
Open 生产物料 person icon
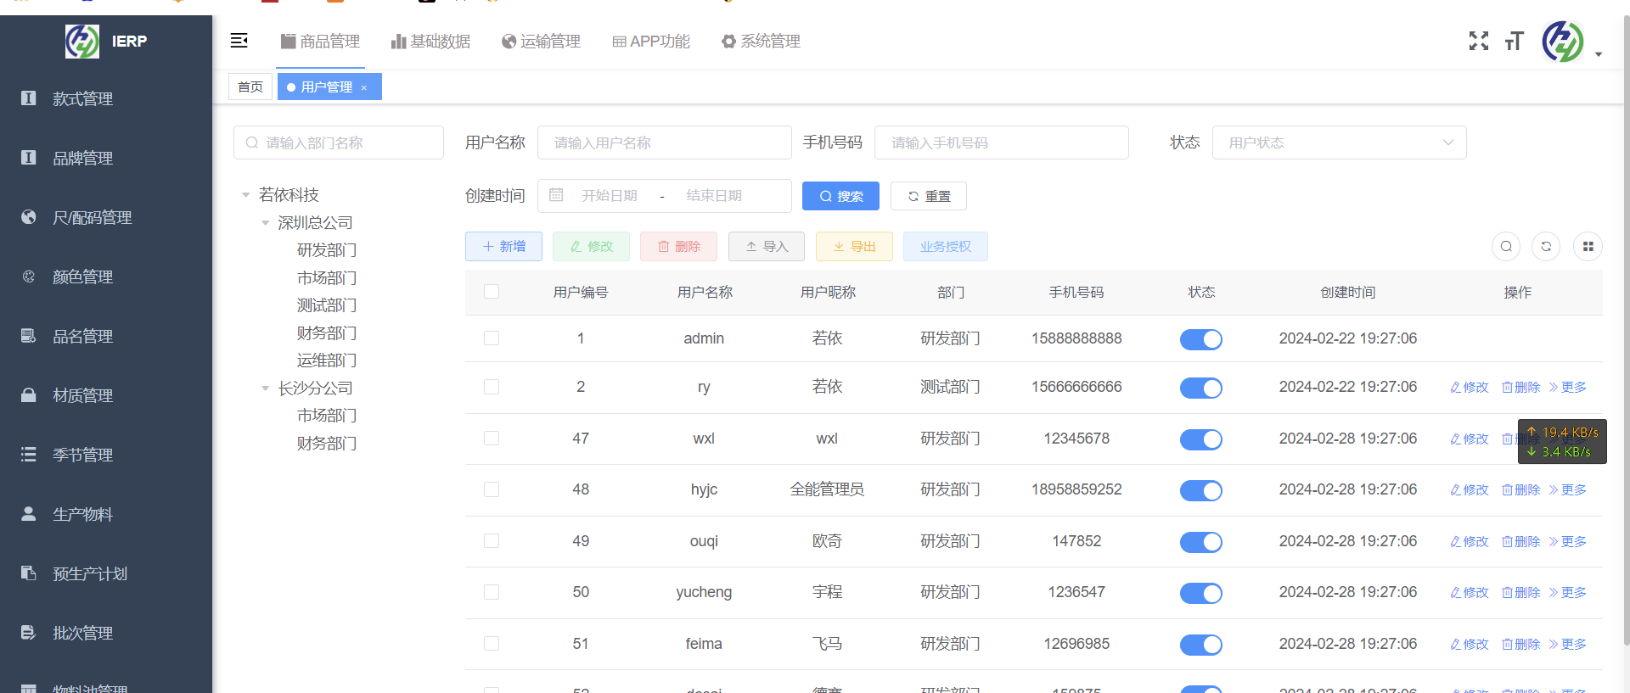(x=28, y=514)
